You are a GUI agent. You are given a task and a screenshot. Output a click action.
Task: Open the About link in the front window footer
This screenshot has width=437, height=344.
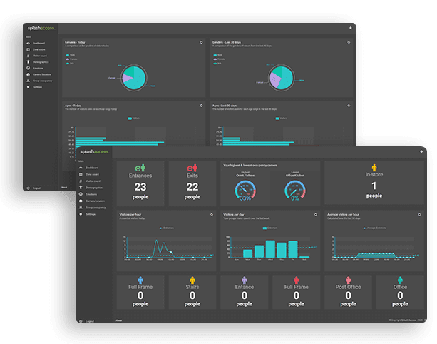119,320
